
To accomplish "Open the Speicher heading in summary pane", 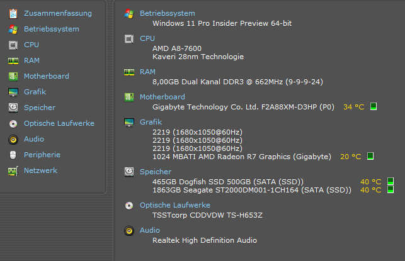I will pyautogui.click(x=155, y=171).
